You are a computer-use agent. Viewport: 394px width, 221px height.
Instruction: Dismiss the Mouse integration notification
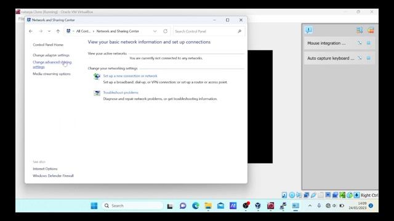click(360, 43)
